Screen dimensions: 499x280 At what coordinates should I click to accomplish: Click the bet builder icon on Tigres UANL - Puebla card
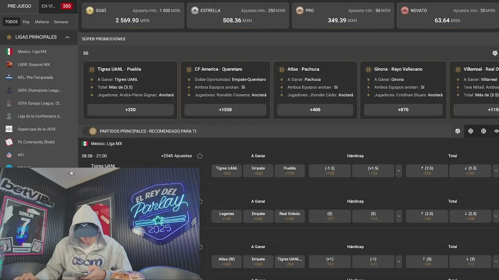tap(92, 69)
